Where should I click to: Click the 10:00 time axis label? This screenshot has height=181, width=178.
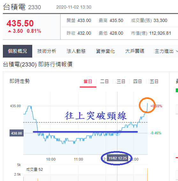coord(51,159)
